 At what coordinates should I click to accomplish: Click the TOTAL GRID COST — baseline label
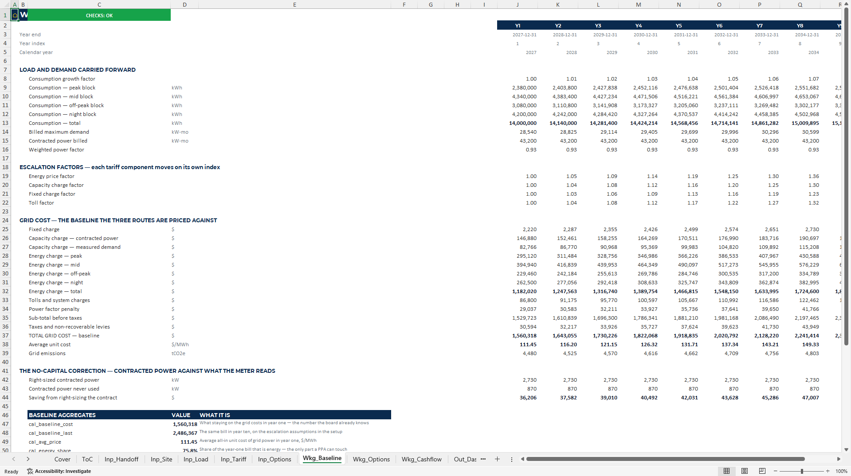click(64, 336)
